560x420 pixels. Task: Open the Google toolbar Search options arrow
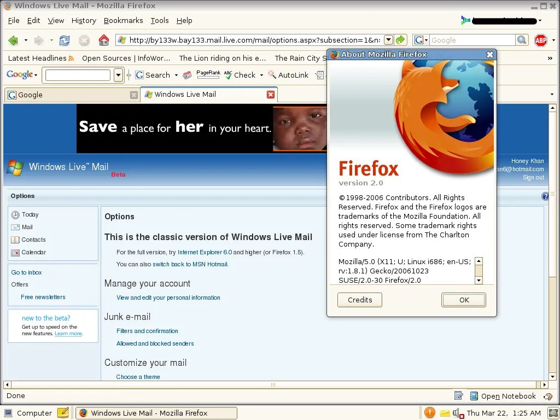coord(176,75)
